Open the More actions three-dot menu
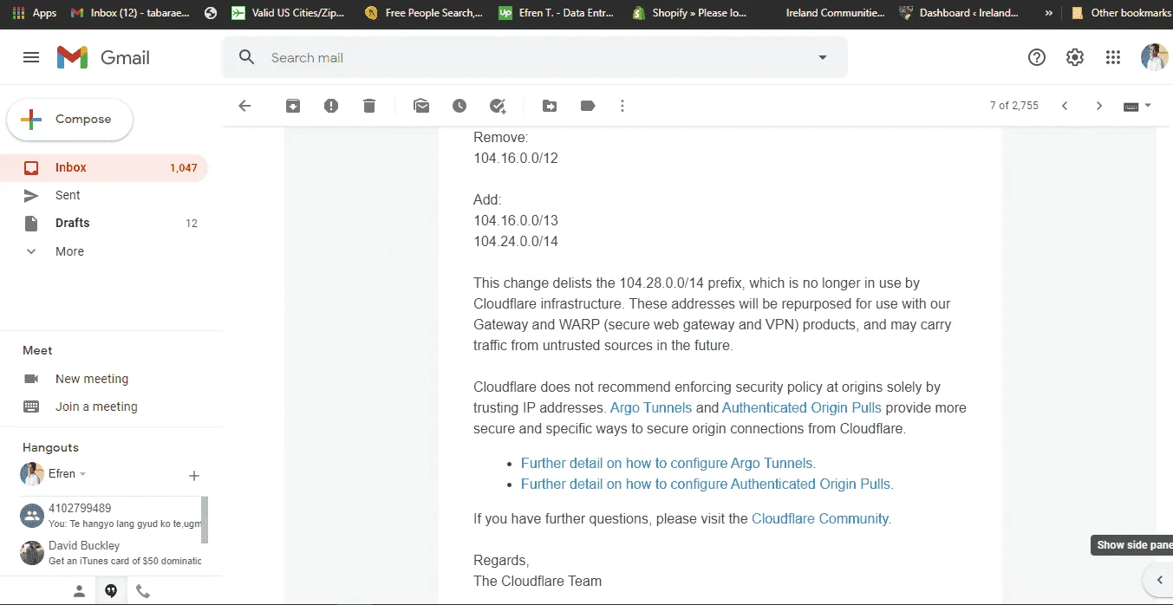Viewport: 1173px width, 605px height. click(622, 106)
